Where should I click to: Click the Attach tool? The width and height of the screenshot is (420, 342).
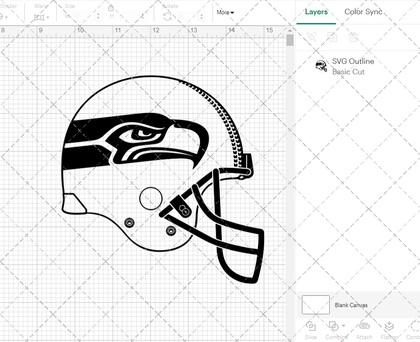click(364, 331)
